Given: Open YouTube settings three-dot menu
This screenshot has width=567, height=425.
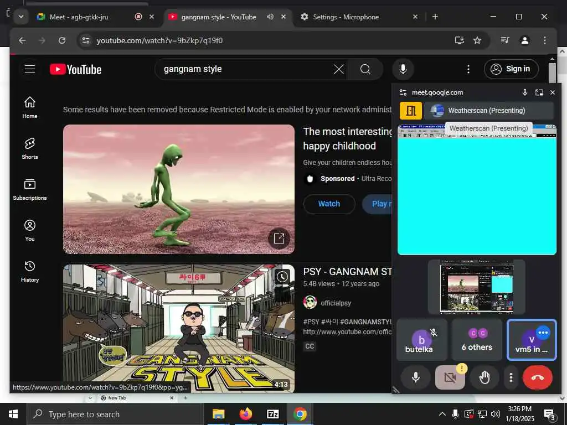Looking at the screenshot, I should pyautogui.click(x=468, y=69).
